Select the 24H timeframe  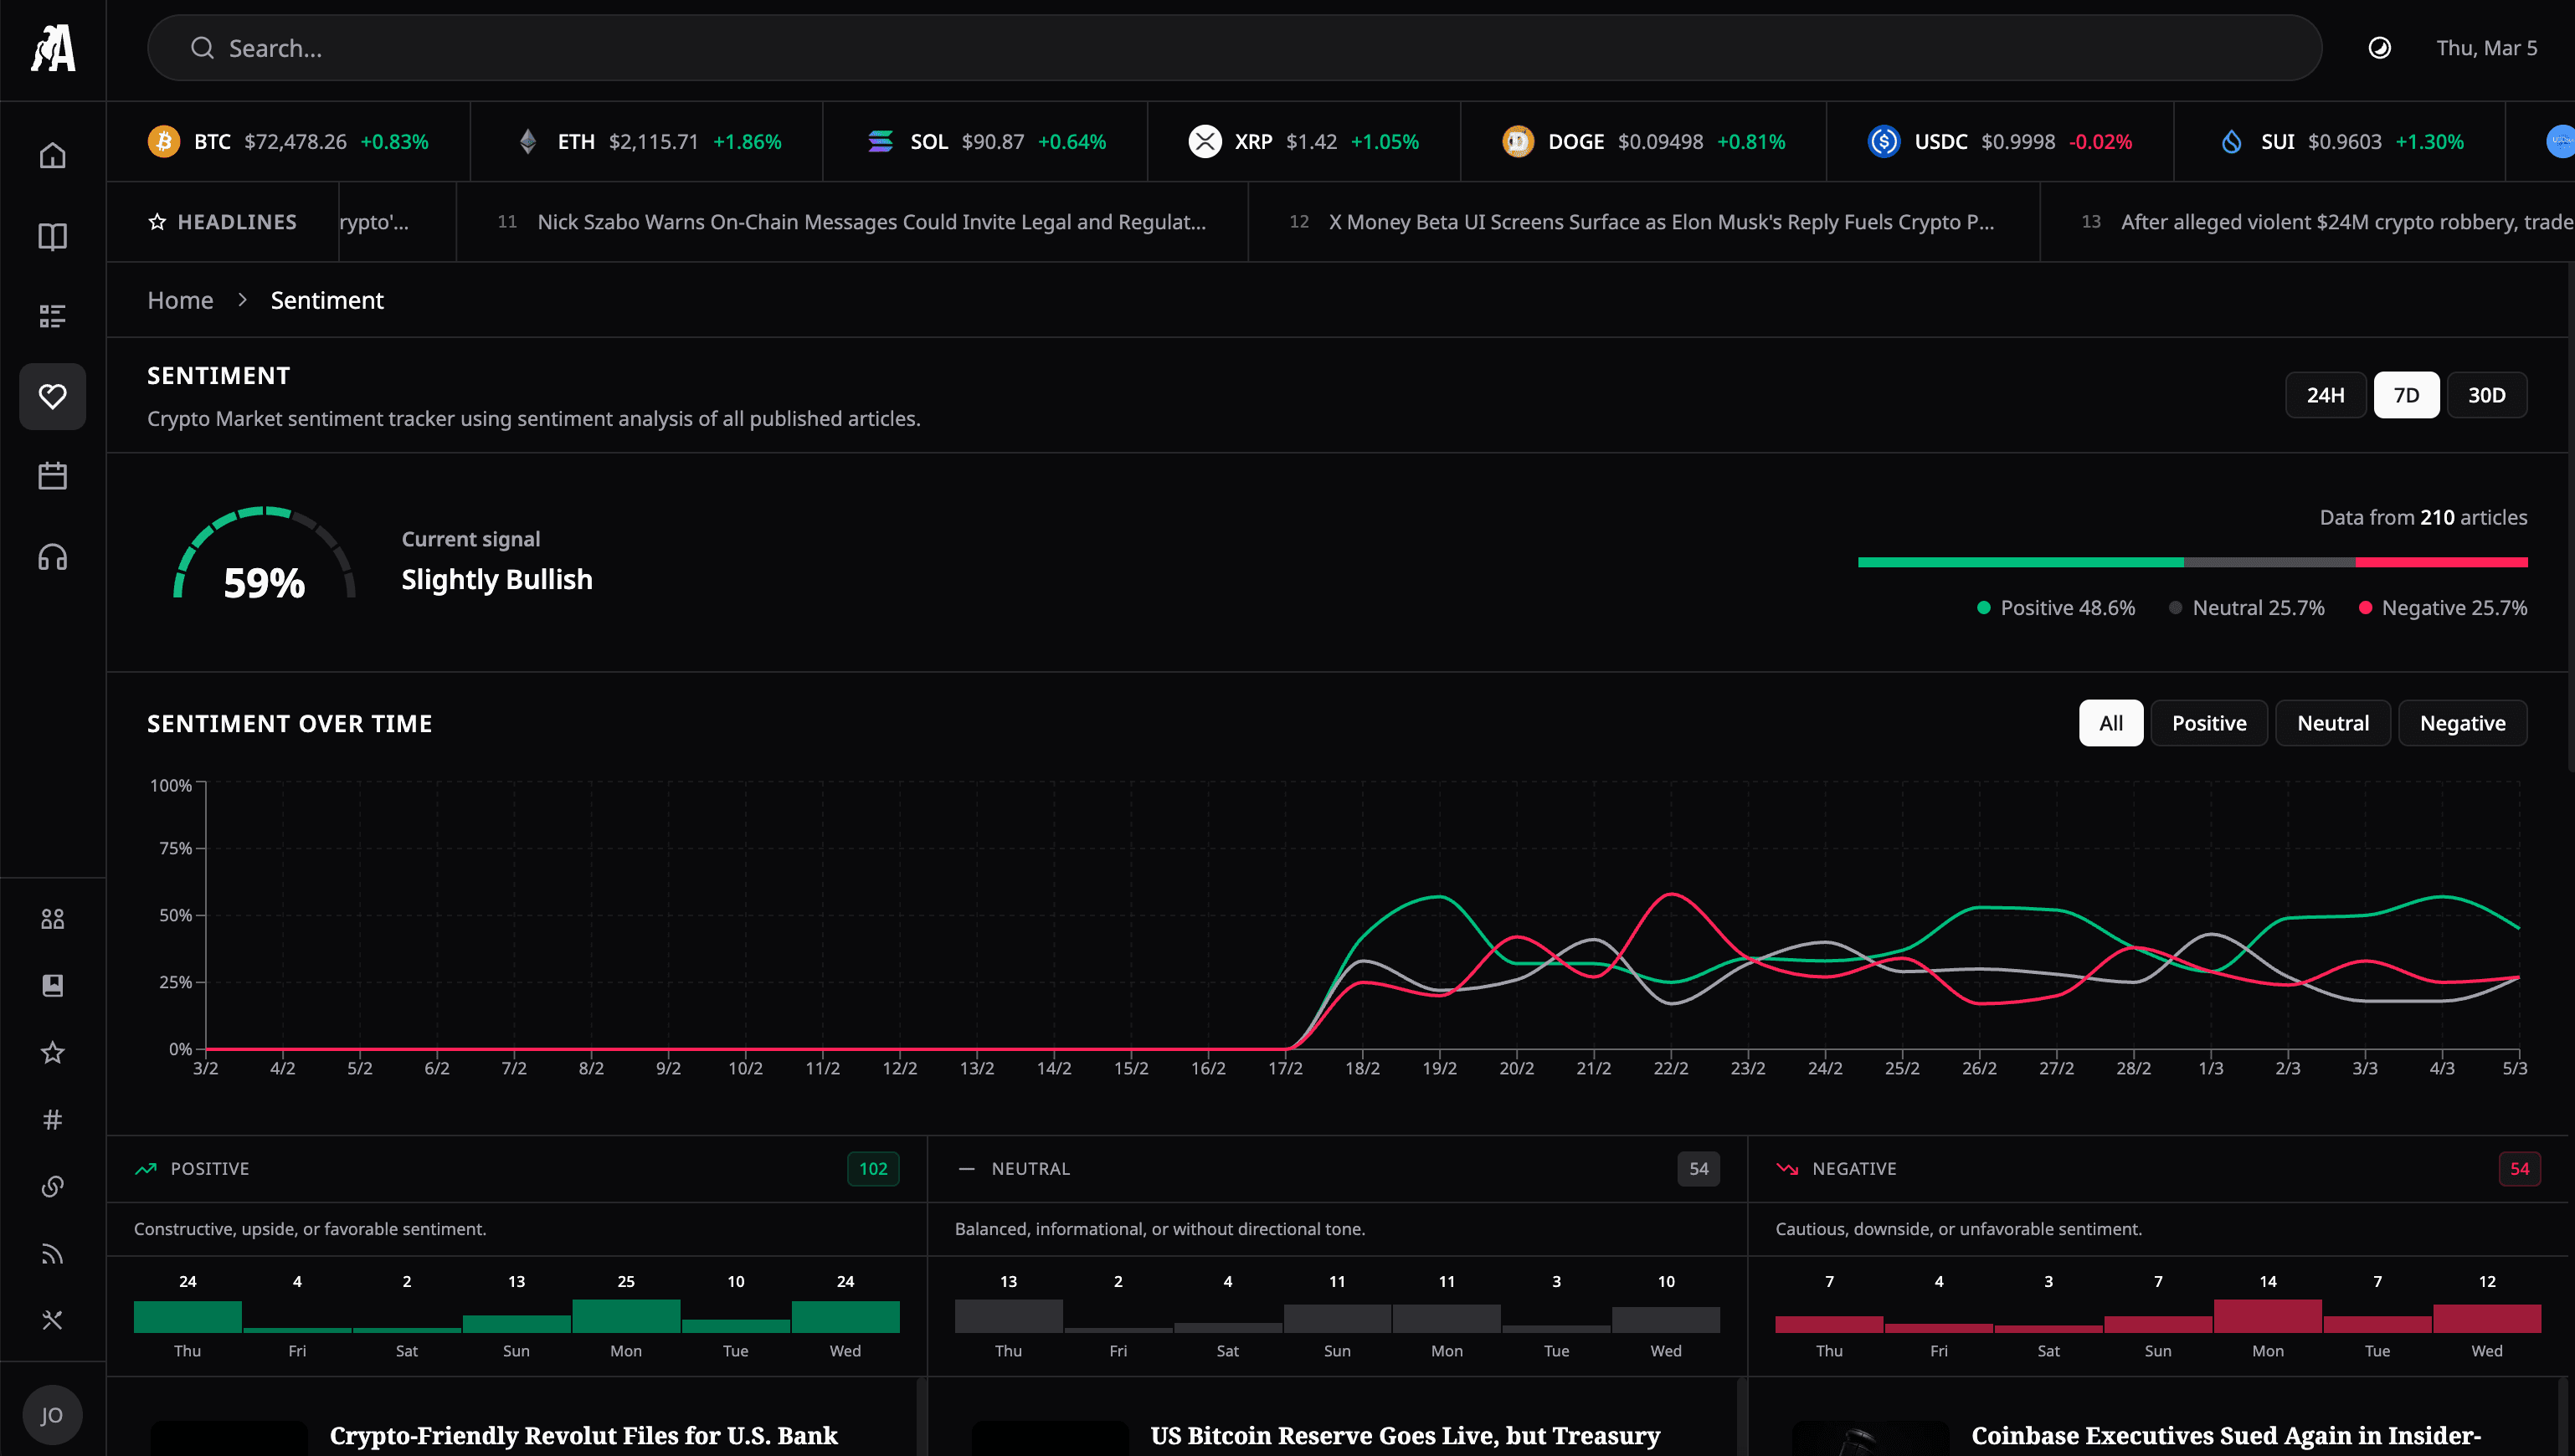[2325, 395]
